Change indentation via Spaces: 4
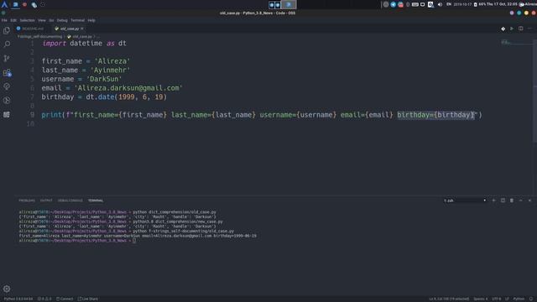537x302 pixels. pos(481,299)
